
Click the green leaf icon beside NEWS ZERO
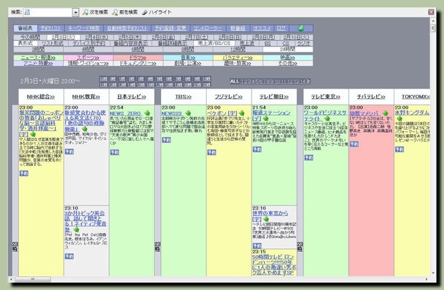point(147,113)
